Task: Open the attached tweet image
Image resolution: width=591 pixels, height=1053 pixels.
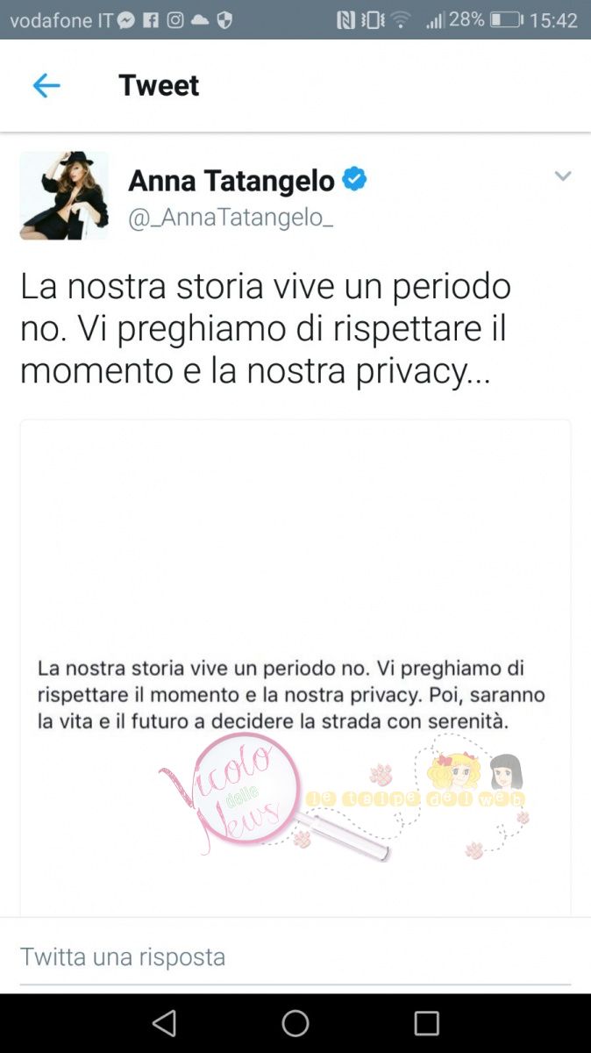Action: 295,668
